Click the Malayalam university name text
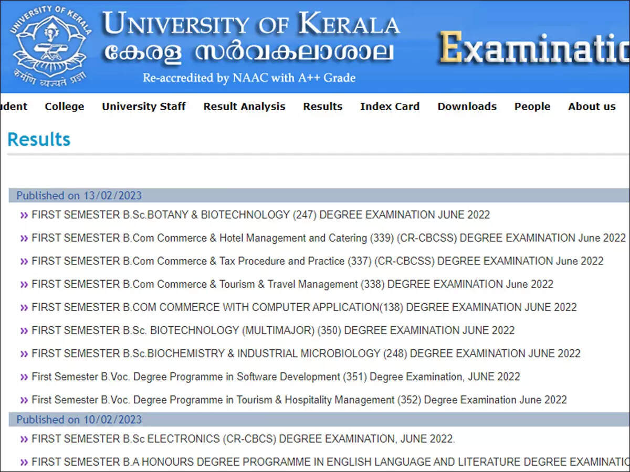 pyautogui.click(x=248, y=53)
